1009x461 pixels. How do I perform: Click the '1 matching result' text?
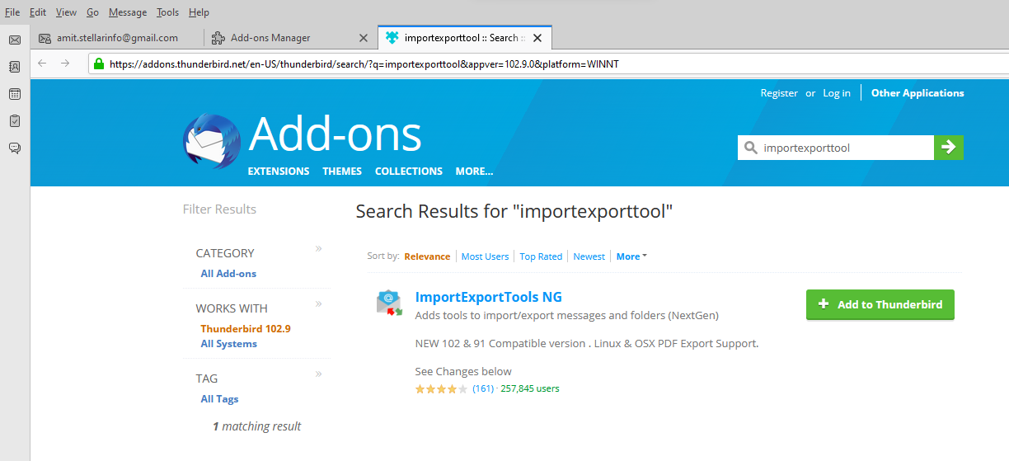256,426
